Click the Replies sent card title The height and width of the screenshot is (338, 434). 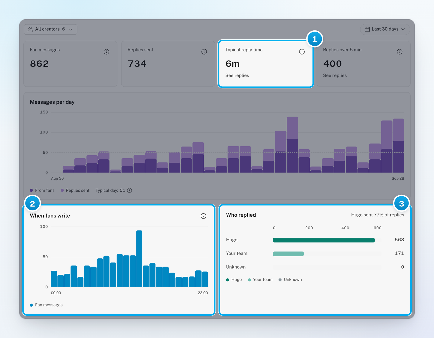[140, 50]
